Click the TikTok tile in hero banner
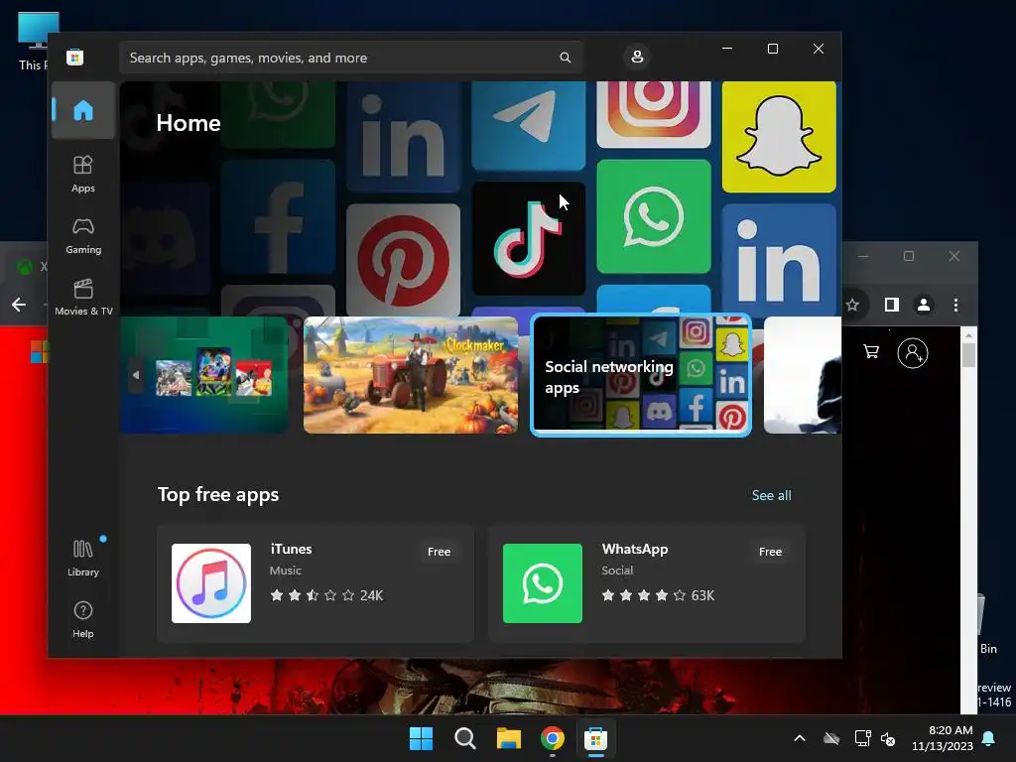 click(529, 238)
